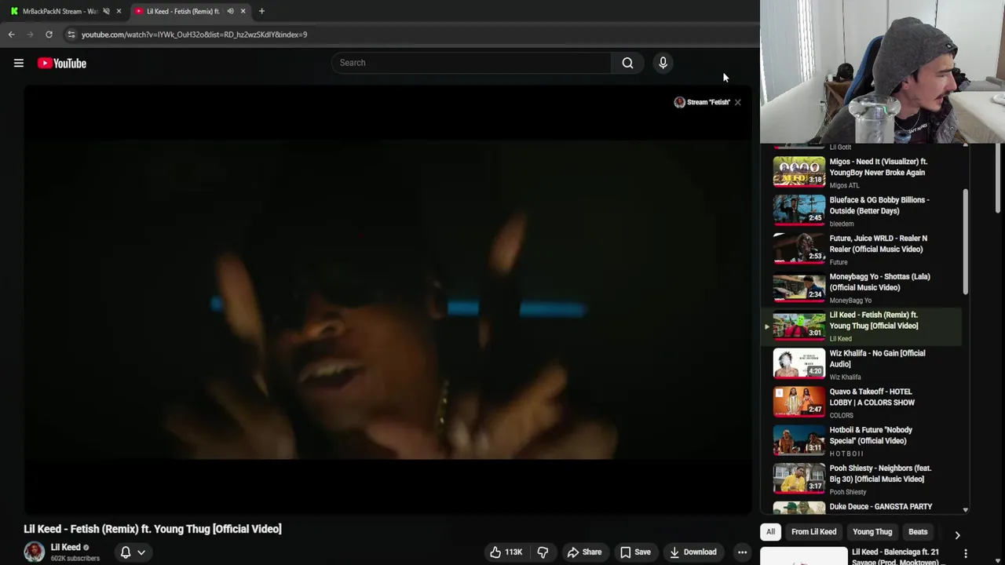Click the search magnifier button
Image resolution: width=1005 pixels, height=565 pixels.
click(627, 63)
